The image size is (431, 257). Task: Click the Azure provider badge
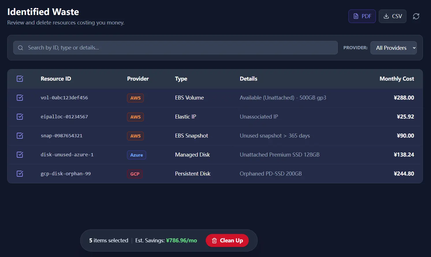(x=137, y=155)
